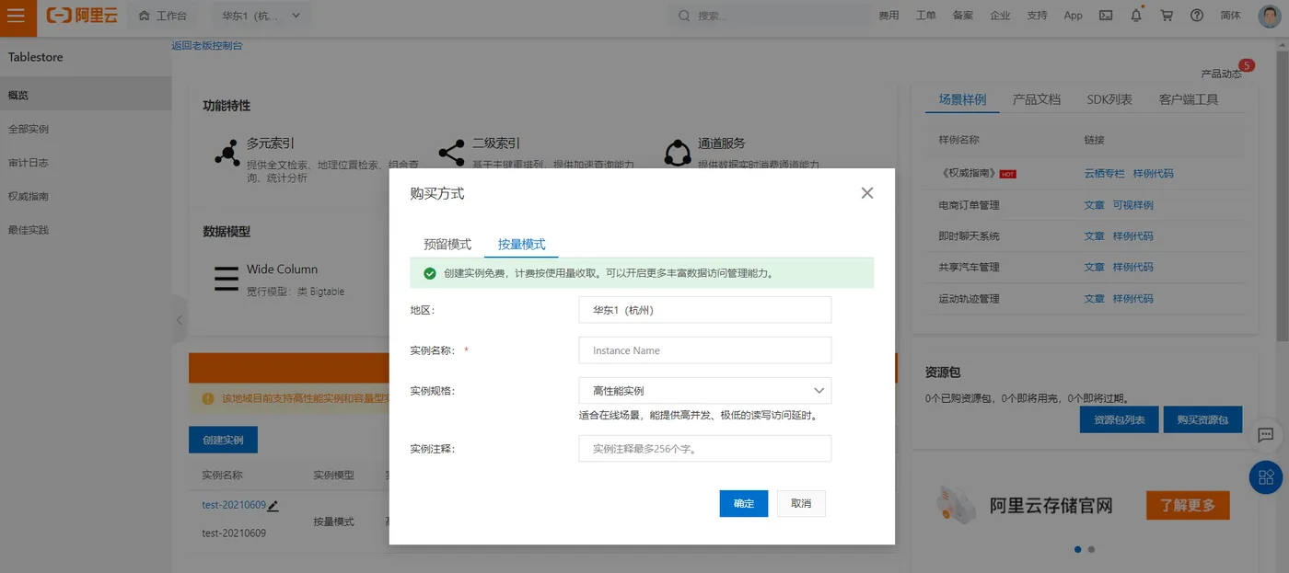Viewport: 1289px width, 573px height.
Task: Edit test-20210609 name with pencil icon
Action: (273, 505)
